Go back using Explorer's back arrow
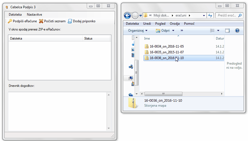The image size is (248, 141). tap(127, 16)
